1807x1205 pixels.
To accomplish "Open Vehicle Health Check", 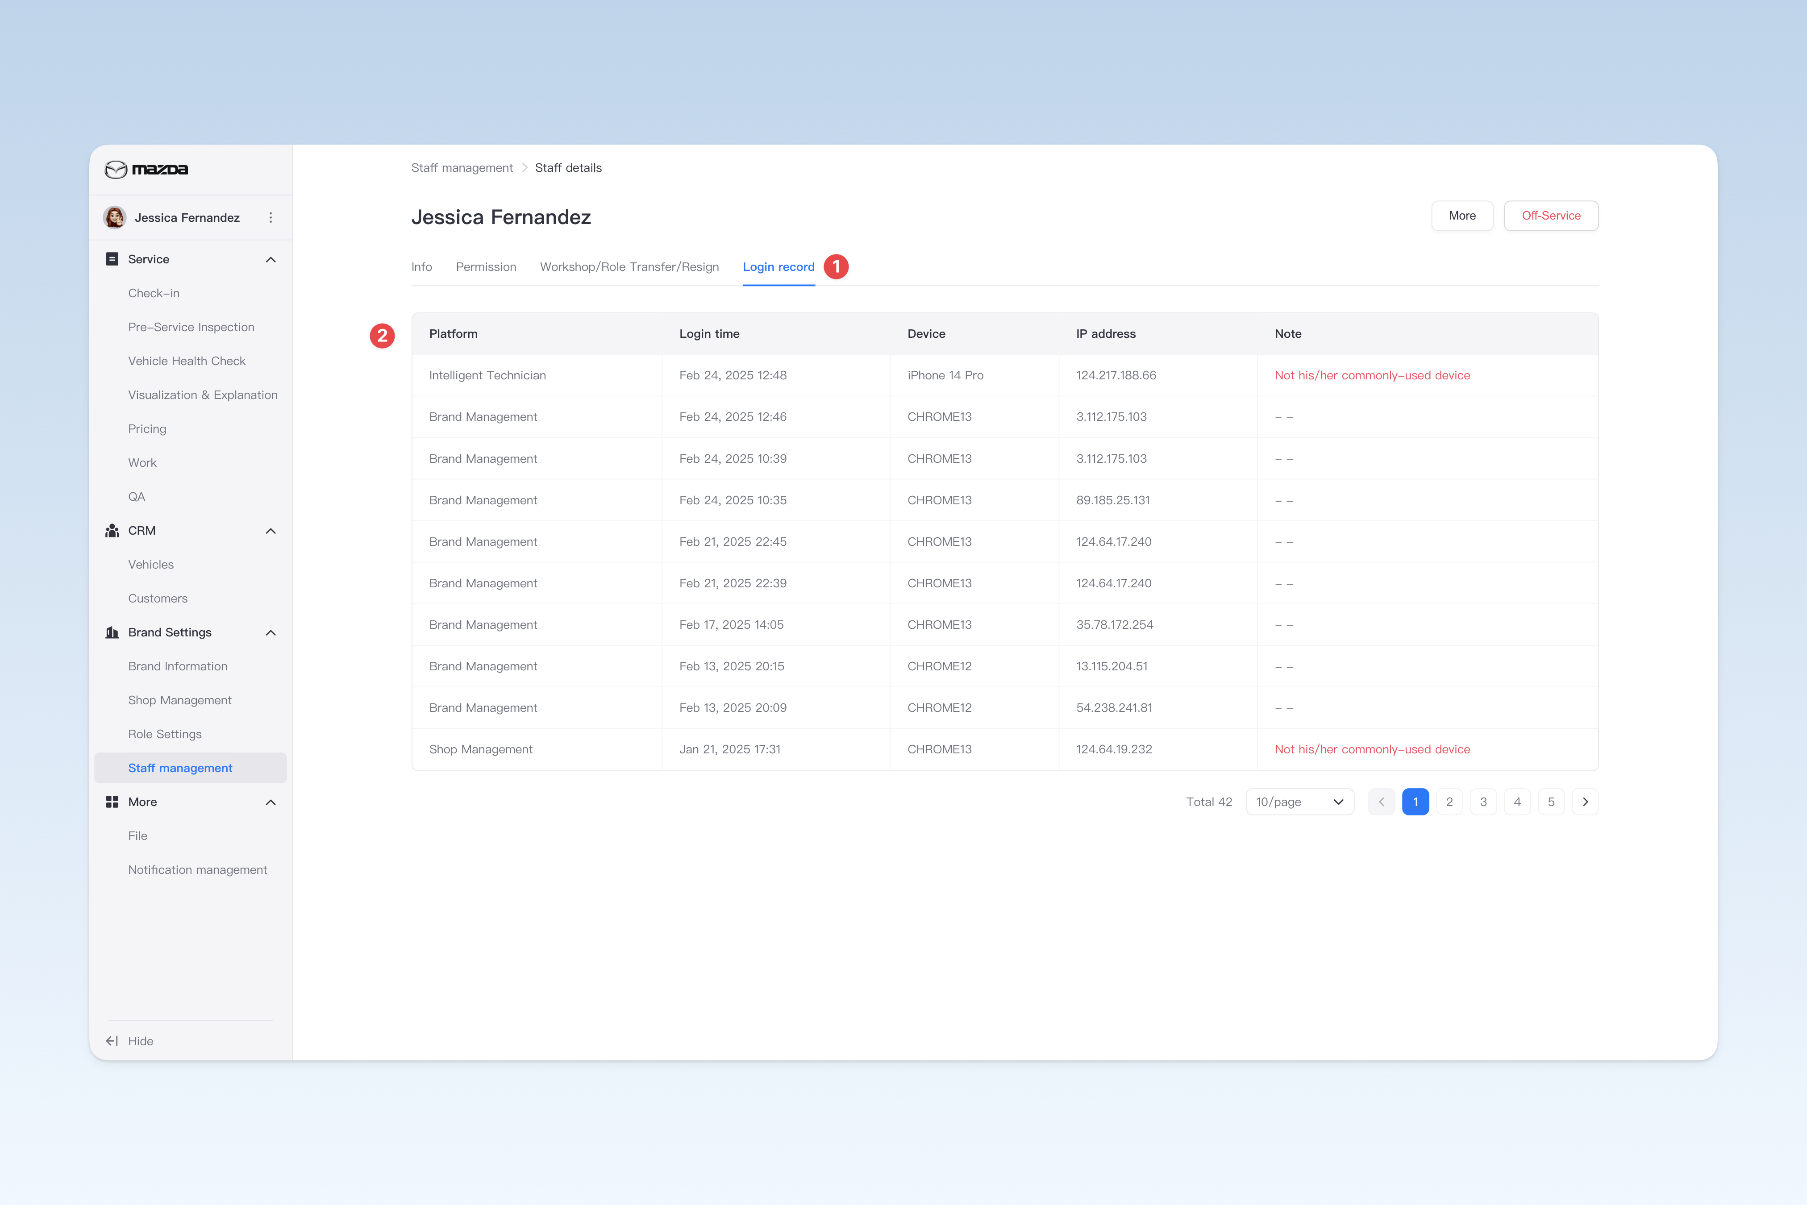I will tap(187, 361).
